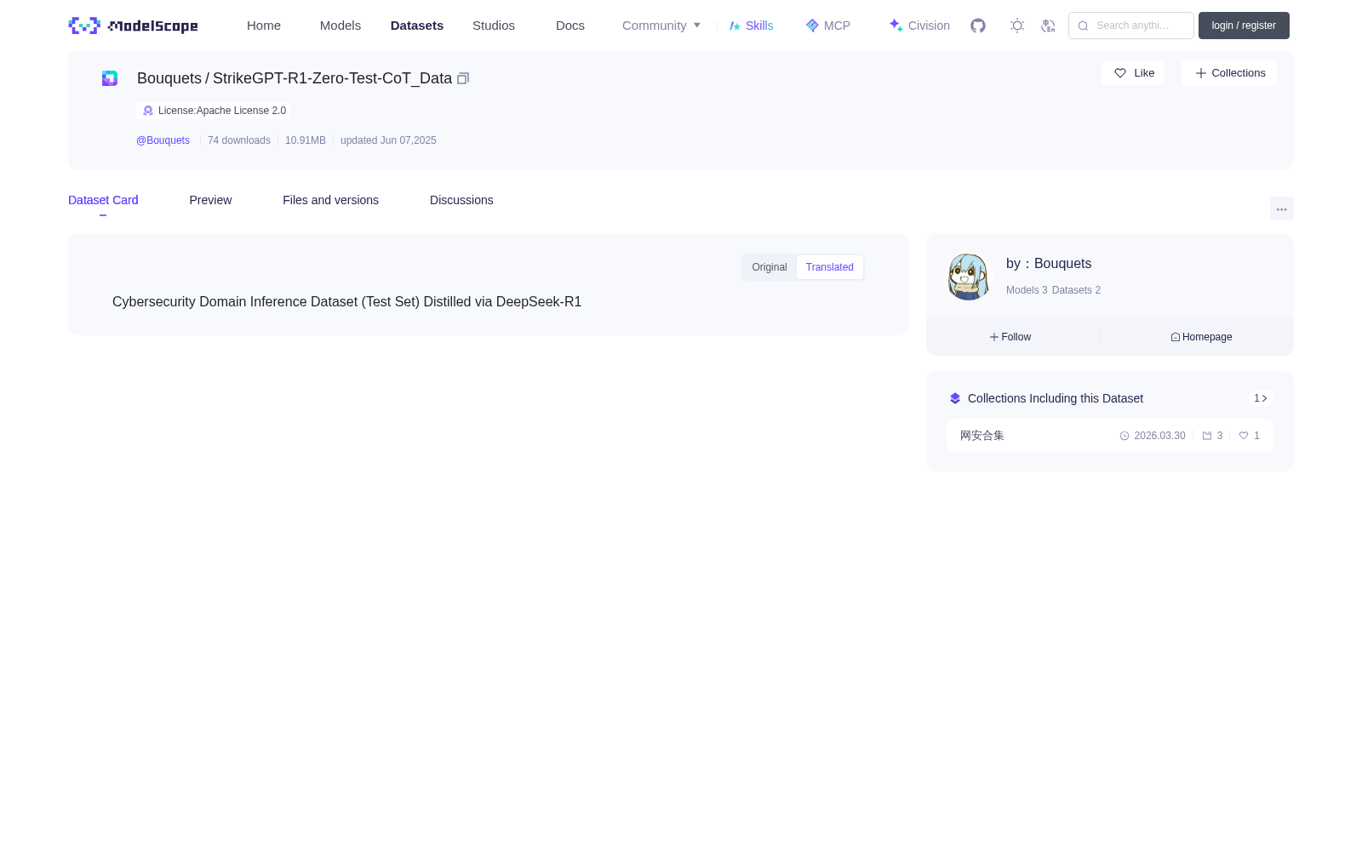Open the MCP link label
Viewport: 1362px width, 851px height.
(x=837, y=26)
